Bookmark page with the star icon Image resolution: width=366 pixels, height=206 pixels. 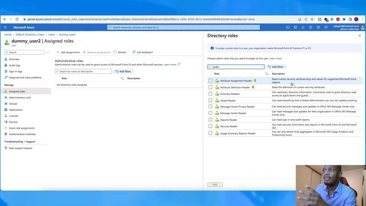pos(312,19)
